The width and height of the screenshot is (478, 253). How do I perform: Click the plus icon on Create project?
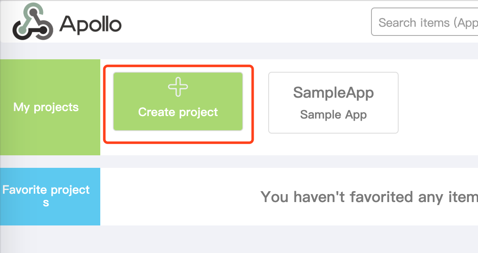pos(178,87)
